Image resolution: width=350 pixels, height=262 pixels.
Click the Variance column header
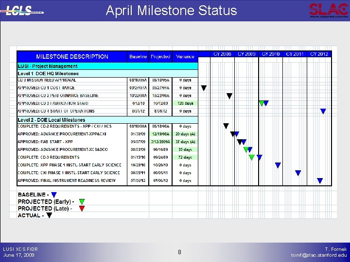point(185,57)
